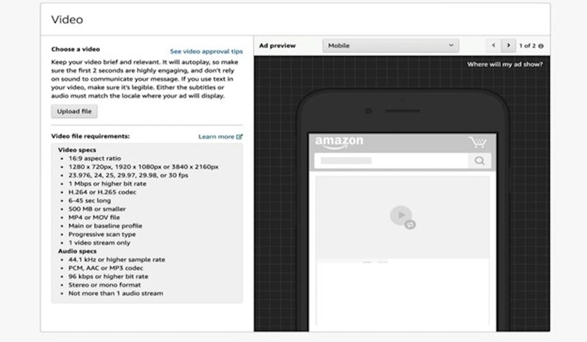Click the Upload file button
This screenshot has width=587, height=342.
[74, 111]
